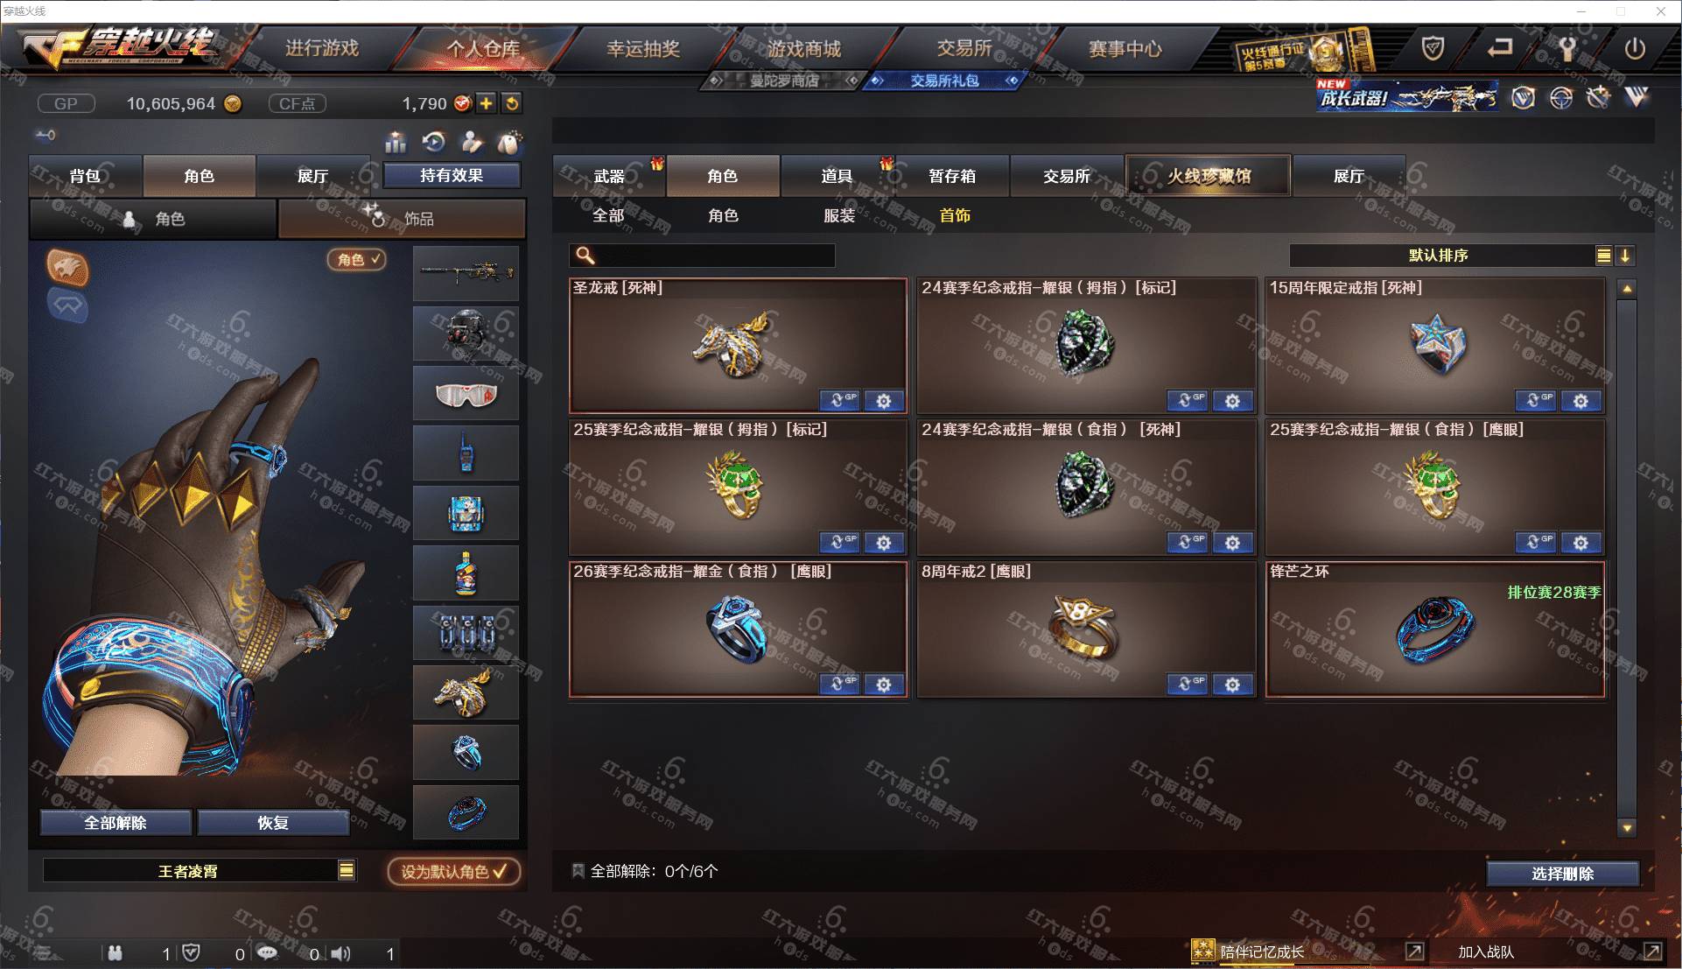
Task: Click the statistics bar chart icon
Action: 396,142
